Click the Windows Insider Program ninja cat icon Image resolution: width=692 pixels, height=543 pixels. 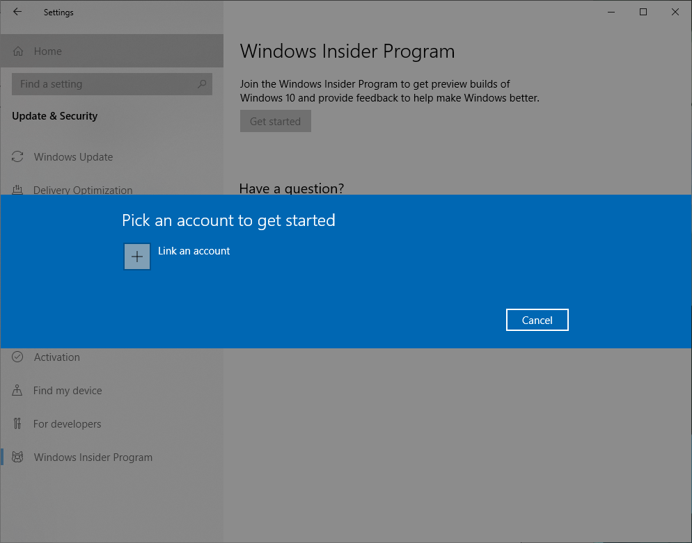pyautogui.click(x=17, y=457)
